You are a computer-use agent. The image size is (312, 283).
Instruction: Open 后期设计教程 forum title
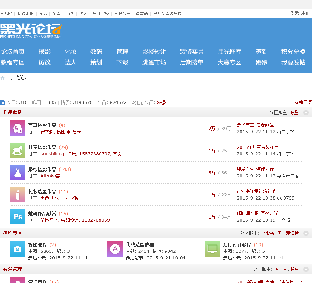point(237,245)
